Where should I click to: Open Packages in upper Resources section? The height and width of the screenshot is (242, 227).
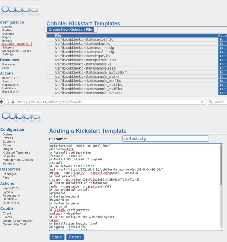point(9,64)
